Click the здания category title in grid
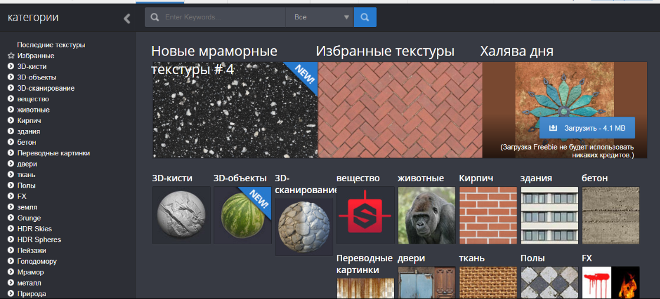This screenshot has height=299, width=660. pyautogui.click(x=536, y=178)
